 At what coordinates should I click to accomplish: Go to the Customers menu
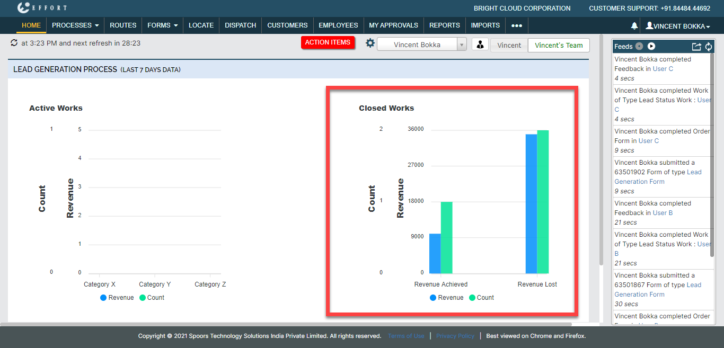pos(287,25)
